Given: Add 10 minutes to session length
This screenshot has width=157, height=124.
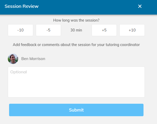Looking at the screenshot, I should [x=132, y=30].
